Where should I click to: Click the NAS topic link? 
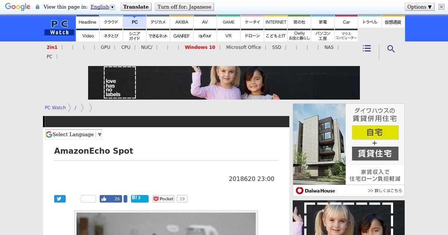click(329, 47)
